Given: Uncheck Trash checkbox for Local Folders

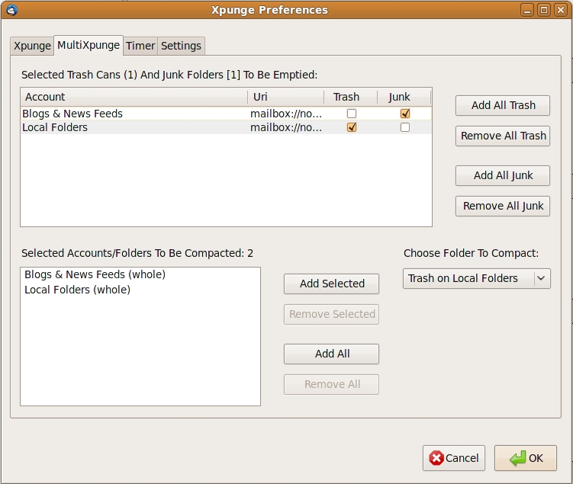Looking at the screenshot, I should pos(351,127).
